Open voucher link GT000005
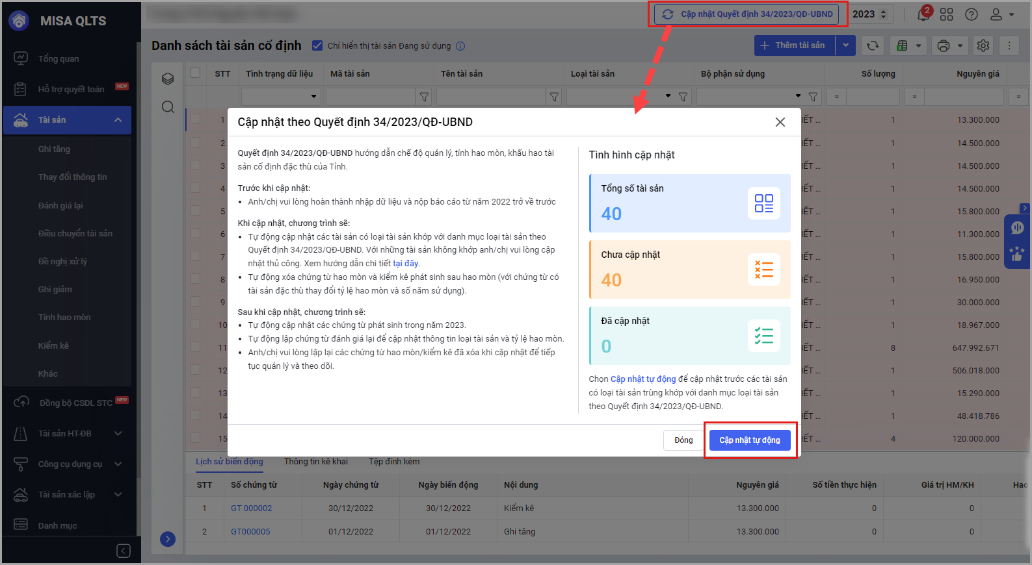The height and width of the screenshot is (565, 1032). (x=250, y=532)
